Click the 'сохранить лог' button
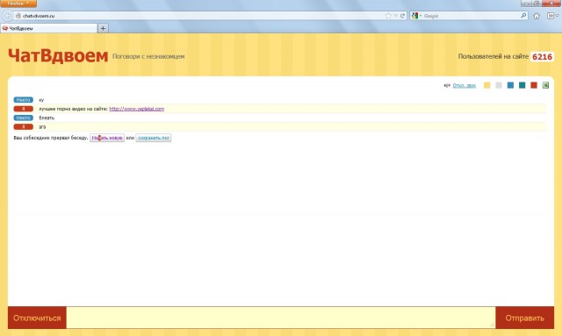 154,138
